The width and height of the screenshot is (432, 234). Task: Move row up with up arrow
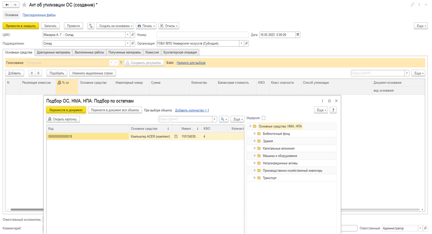pos(32,73)
